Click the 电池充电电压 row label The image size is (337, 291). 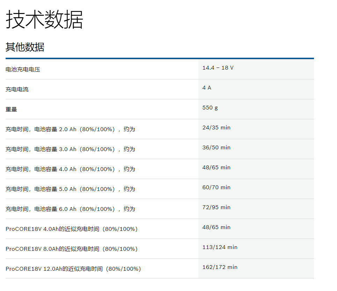coord(23,70)
